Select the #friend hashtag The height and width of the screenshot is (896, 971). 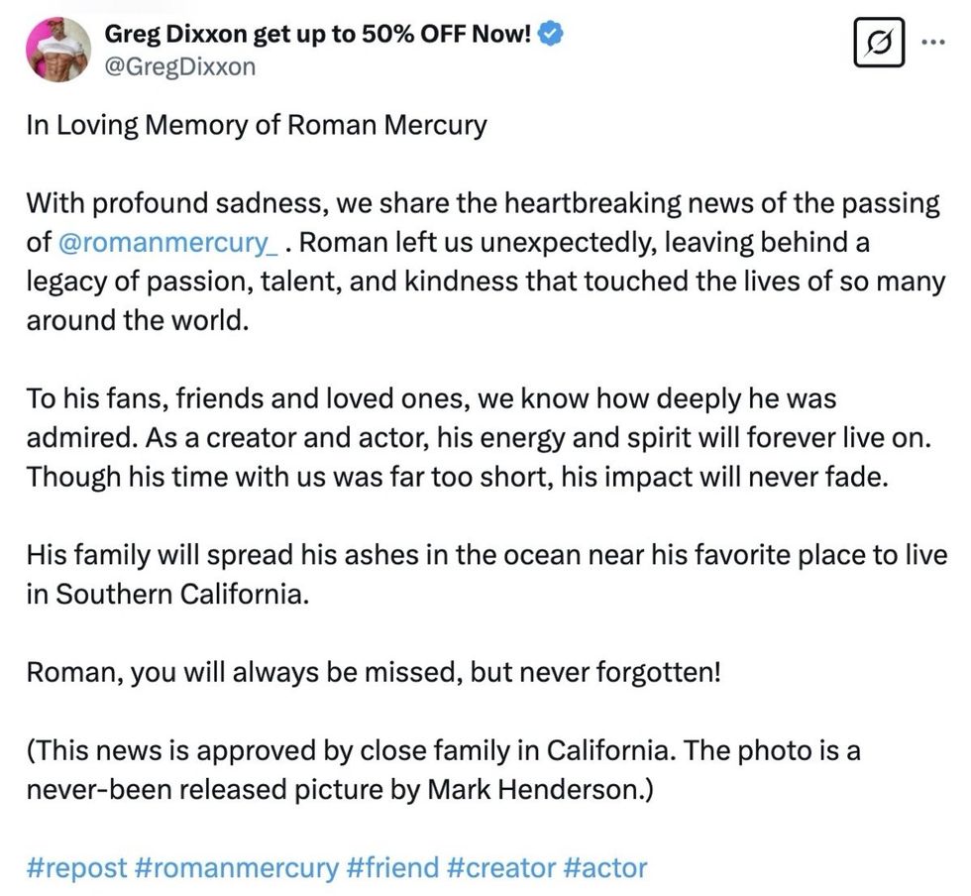(x=392, y=868)
